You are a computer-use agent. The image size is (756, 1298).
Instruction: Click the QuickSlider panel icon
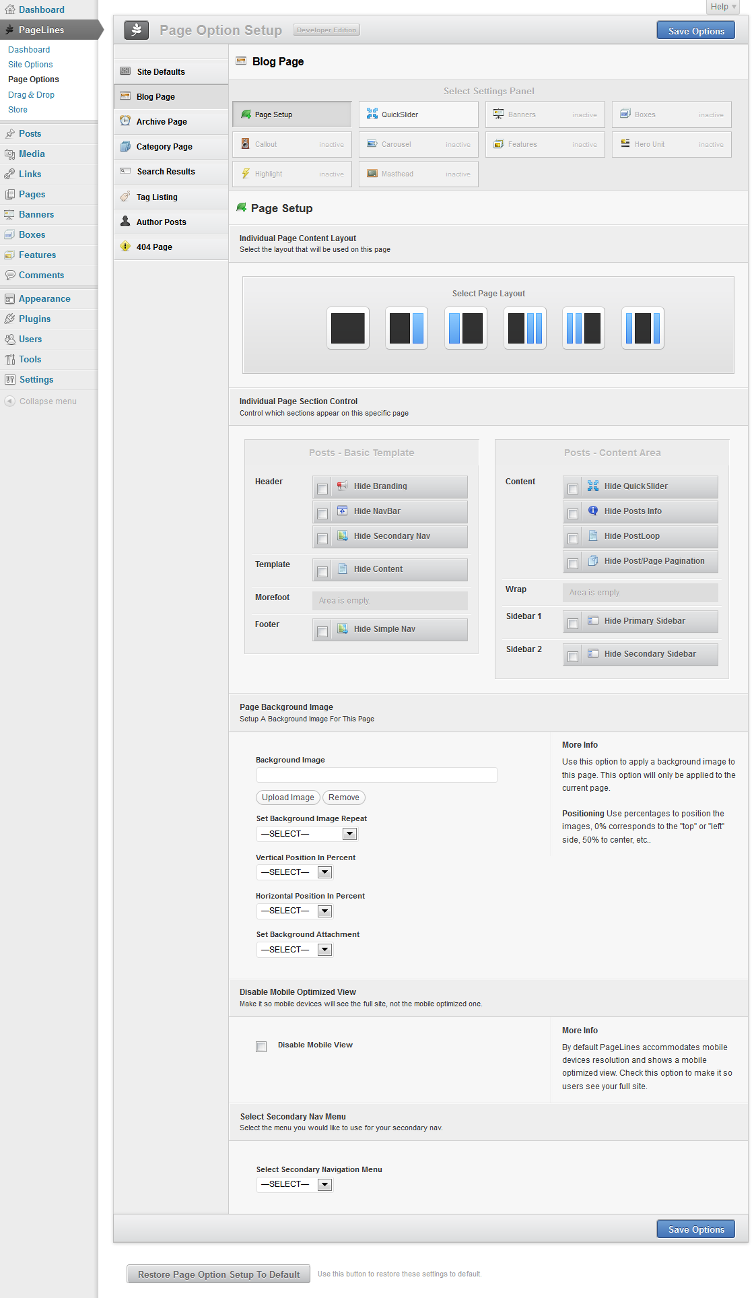click(372, 114)
